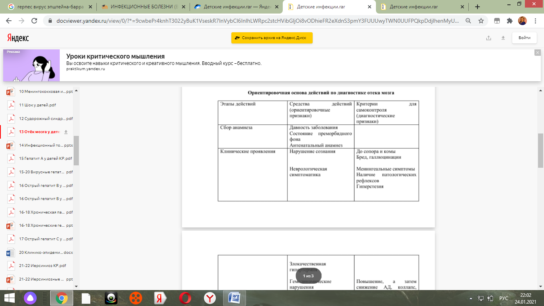544x306 pixels.
Task: Click the file list scrollbar down arrow
Action: point(76,286)
